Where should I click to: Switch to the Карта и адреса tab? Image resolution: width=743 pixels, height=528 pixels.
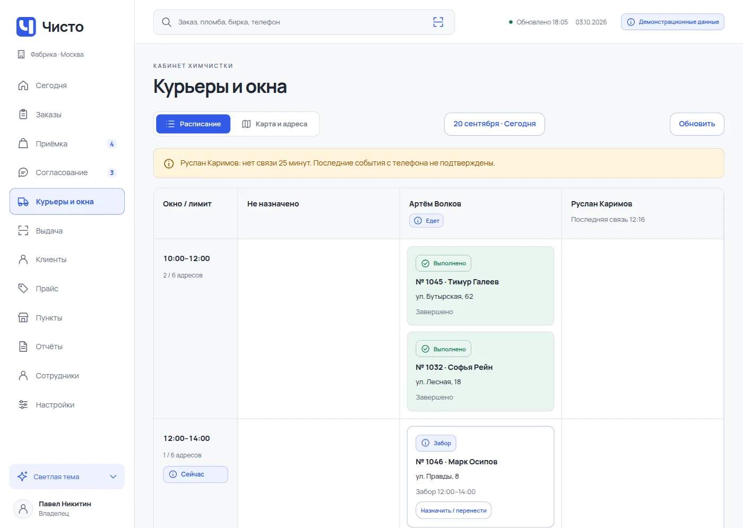pos(275,124)
